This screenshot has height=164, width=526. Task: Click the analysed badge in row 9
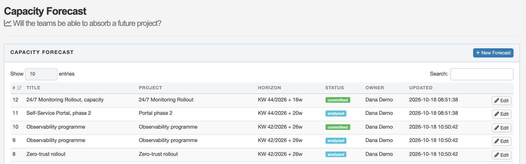tap(336, 141)
